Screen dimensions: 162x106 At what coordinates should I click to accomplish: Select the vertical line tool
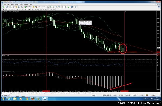pyautogui.click(x=9, y=9)
